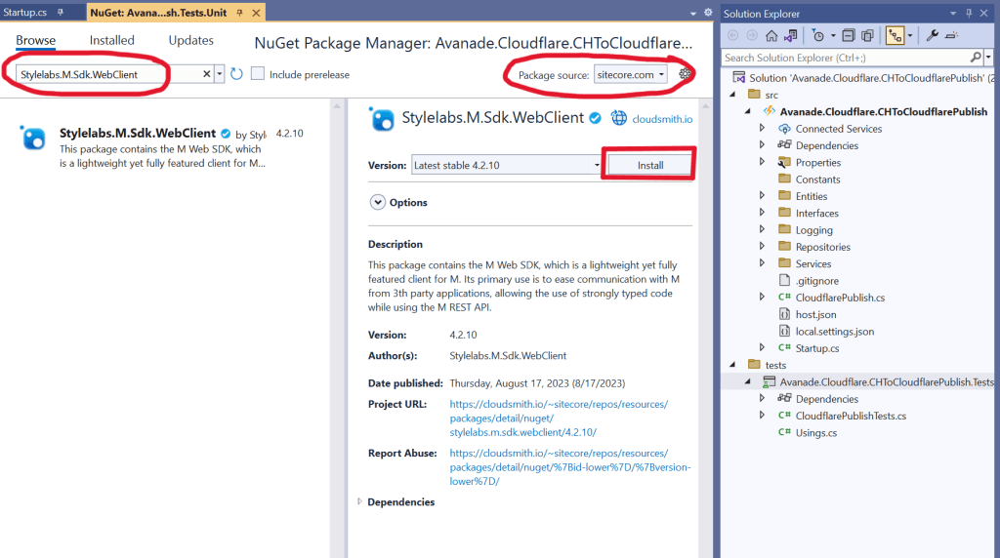Open CloudflarePublishTests.cs in Solution Explorer
The height and width of the screenshot is (558, 1000).
[x=851, y=416]
